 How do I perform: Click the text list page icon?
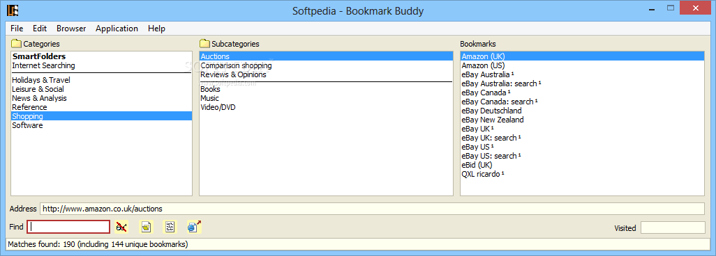pos(170,226)
